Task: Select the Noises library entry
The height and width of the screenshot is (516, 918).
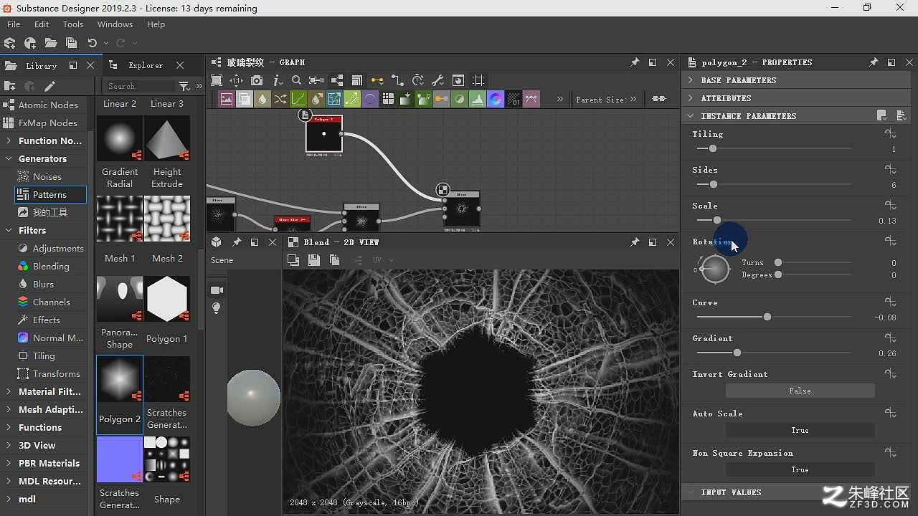Action: pyautogui.click(x=47, y=176)
